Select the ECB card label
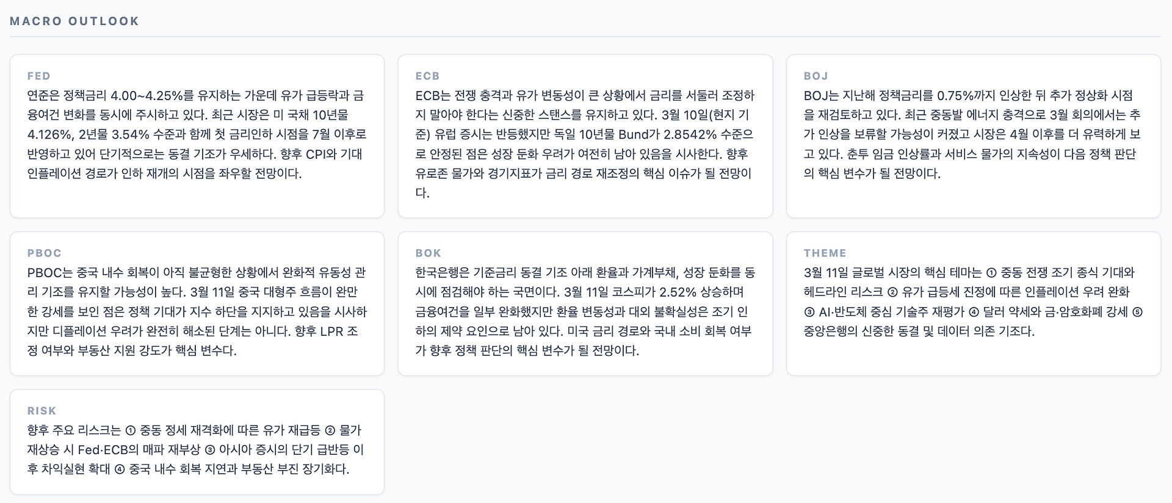Image resolution: width=1172 pixels, height=503 pixels. [427, 76]
